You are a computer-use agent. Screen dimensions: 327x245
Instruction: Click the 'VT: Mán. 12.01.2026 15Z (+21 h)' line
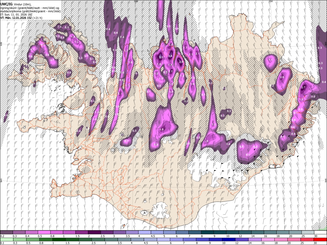click(21, 18)
